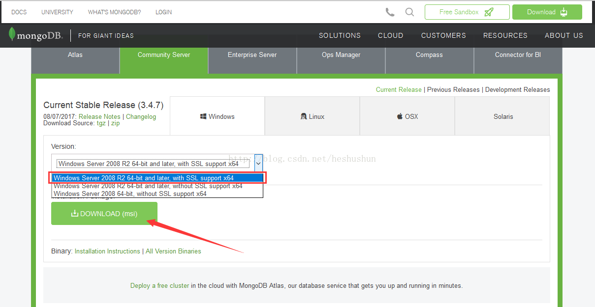Screen dimensions: 595x307
Task: Open the RESOURCES menu
Action: [505, 35]
